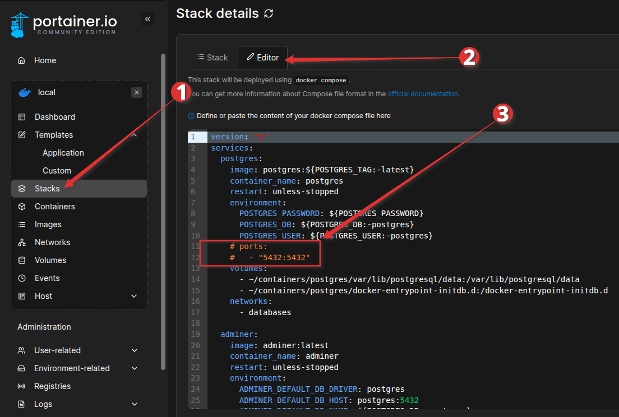Click the 'adminer:' service line
Viewport: 619px width, 417px height.
[239, 334]
